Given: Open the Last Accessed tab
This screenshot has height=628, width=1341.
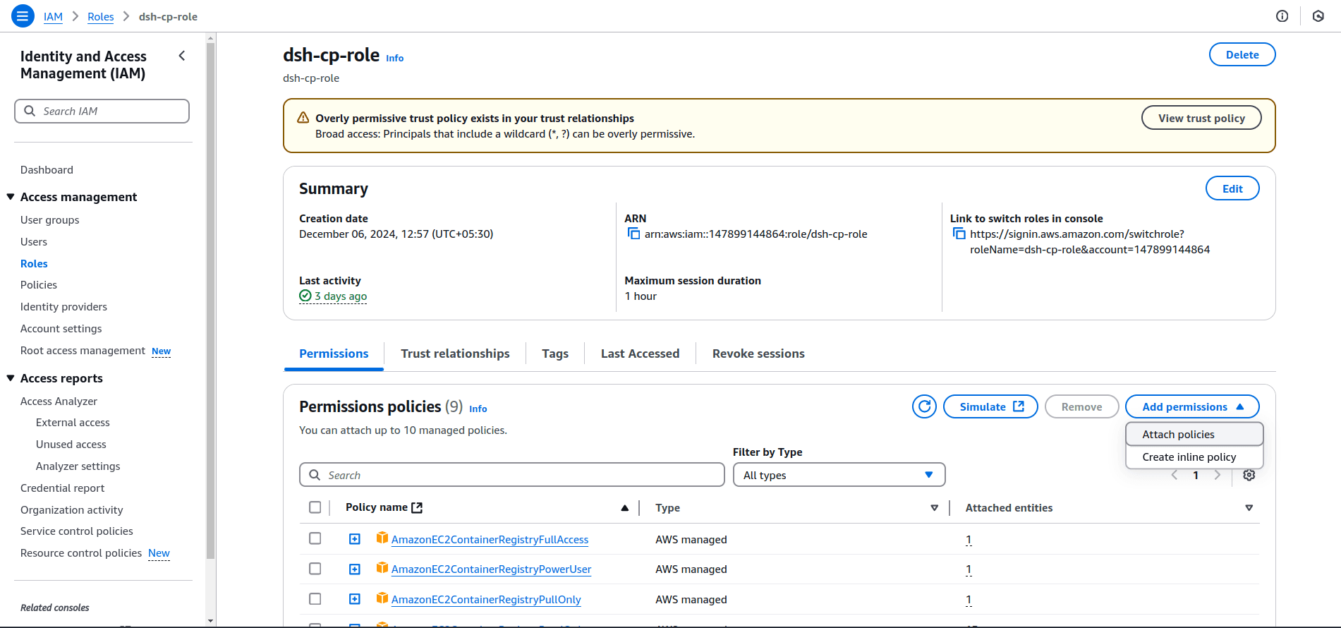Looking at the screenshot, I should click(x=640, y=354).
